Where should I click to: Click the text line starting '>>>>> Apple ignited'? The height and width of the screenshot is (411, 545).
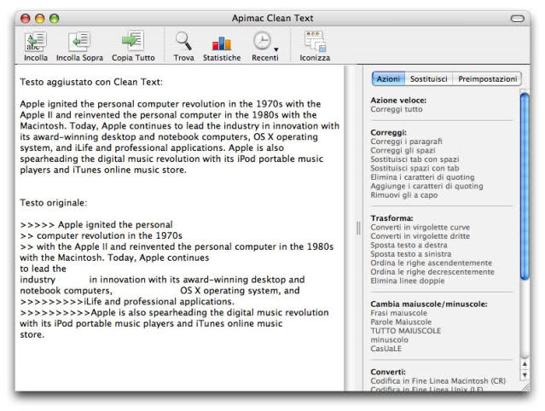pyautogui.click(x=96, y=225)
